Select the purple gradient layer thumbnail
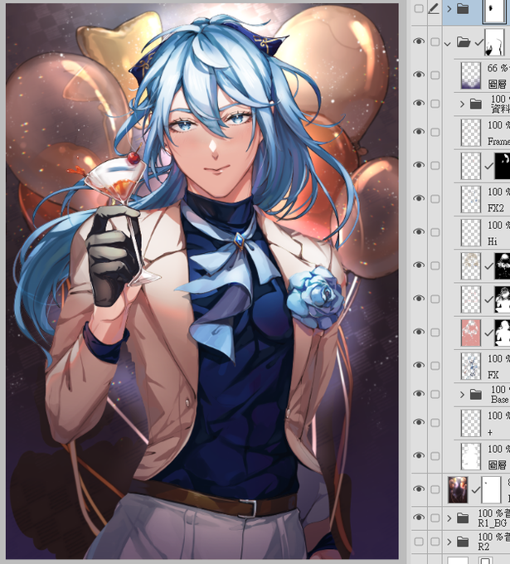 pos(471,75)
